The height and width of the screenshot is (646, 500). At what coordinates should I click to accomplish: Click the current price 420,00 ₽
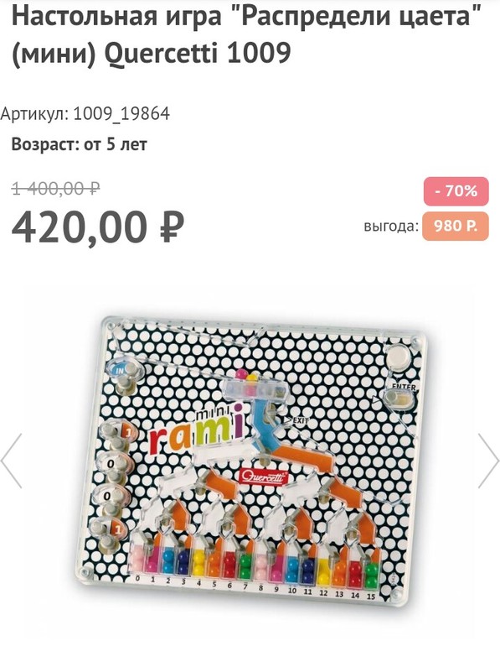pos(97,227)
